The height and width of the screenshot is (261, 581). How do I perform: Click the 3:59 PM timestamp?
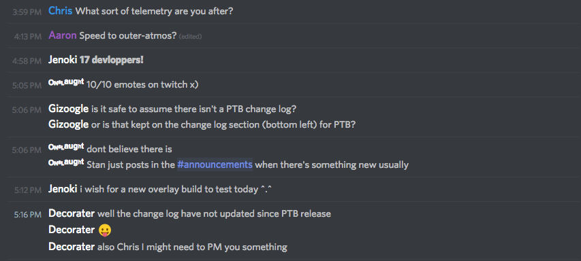pyautogui.click(x=27, y=12)
